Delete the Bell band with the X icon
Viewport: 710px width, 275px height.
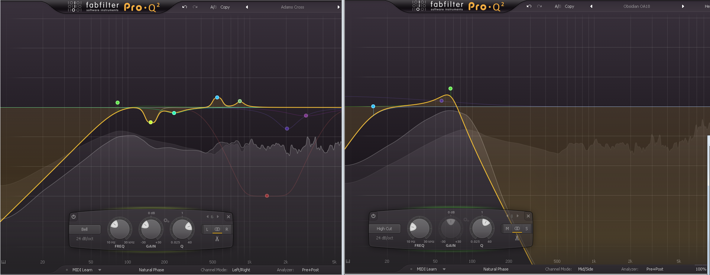pyautogui.click(x=228, y=217)
